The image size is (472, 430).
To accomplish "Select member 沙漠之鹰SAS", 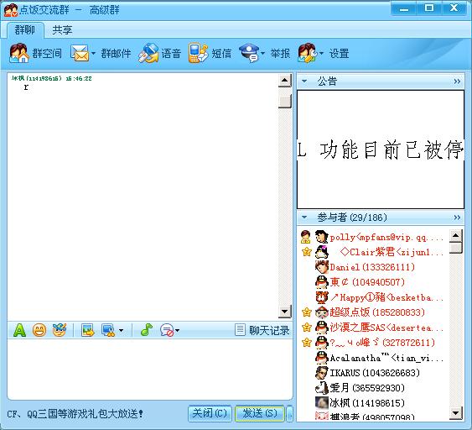I will pos(372,328).
